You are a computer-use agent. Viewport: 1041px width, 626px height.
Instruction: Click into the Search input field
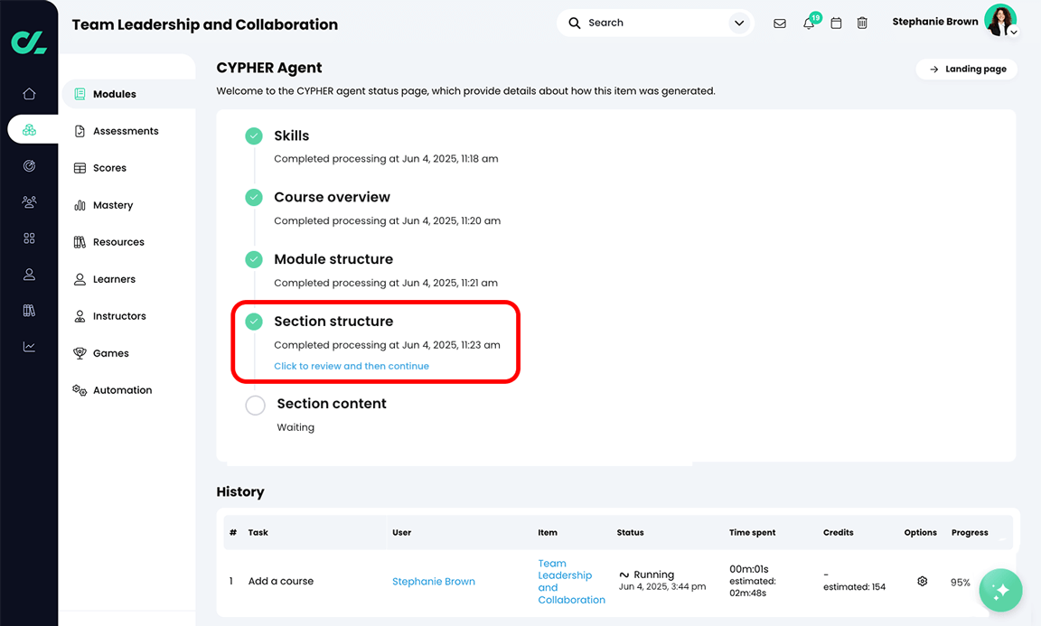tap(651, 23)
